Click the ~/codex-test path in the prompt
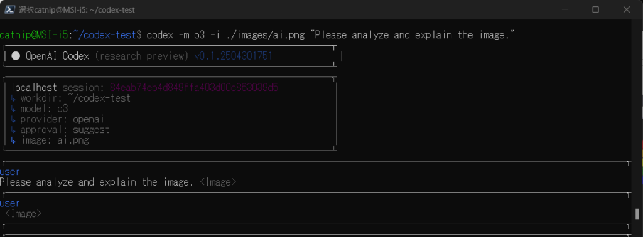643x237 pixels. (x=105, y=35)
